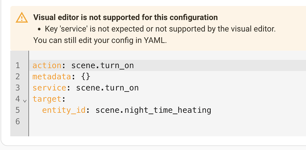Viewport: 306px width, 150px height.
Task: Click the 'You can still edit your config' text
Action: (x=100, y=40)
